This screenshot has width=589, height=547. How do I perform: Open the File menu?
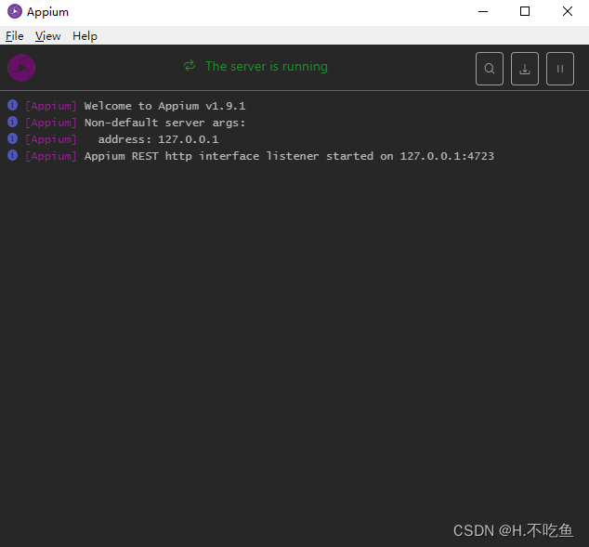(x=15, y=36)
